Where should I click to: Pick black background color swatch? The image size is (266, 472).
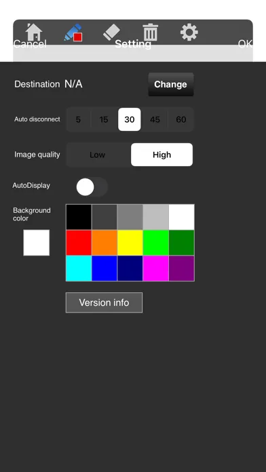79,217
